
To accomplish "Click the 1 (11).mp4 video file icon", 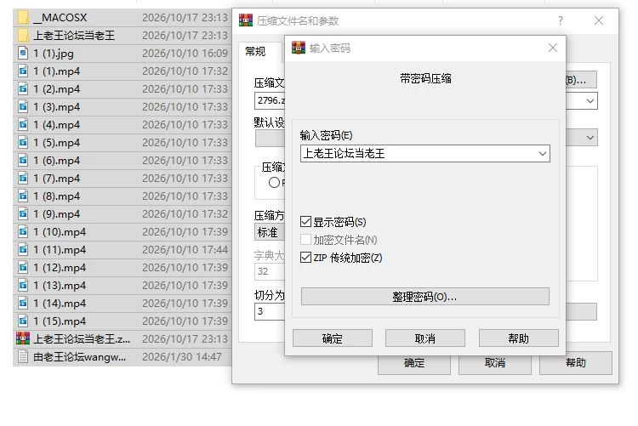I will coord(23,250).
